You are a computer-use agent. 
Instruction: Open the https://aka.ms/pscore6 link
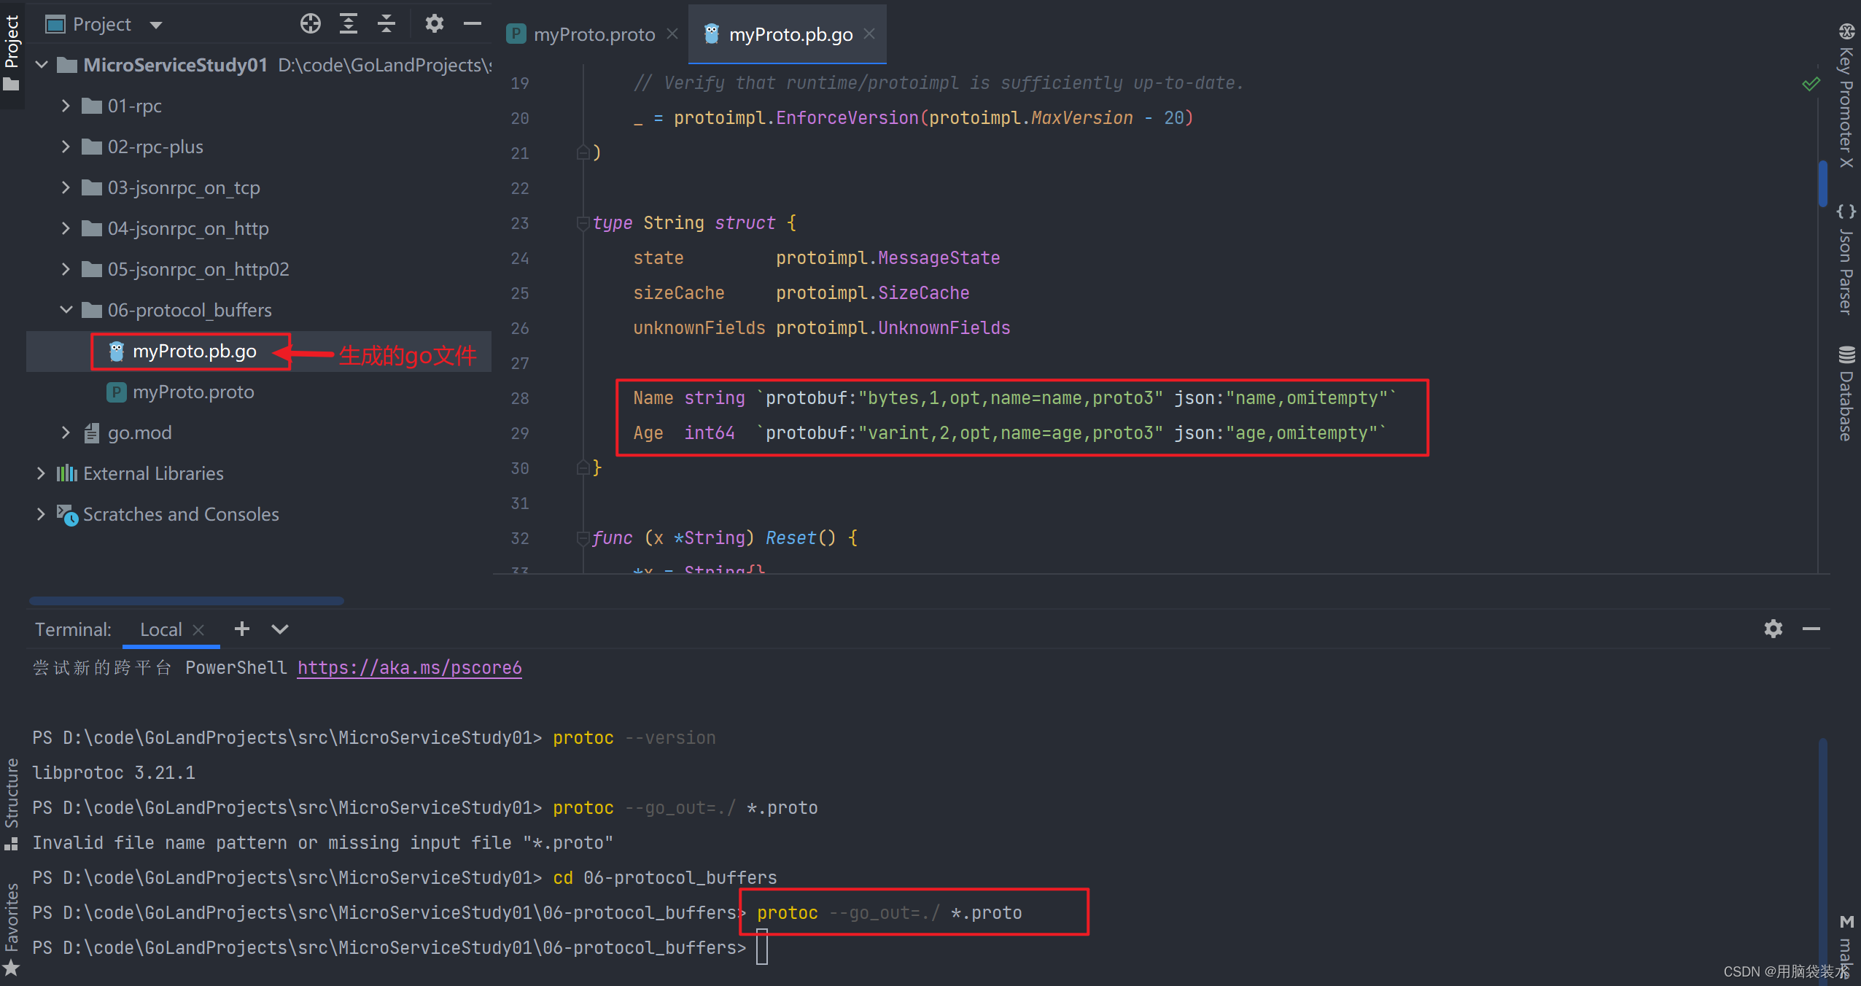pyautogui.click(x=409, y=668)
